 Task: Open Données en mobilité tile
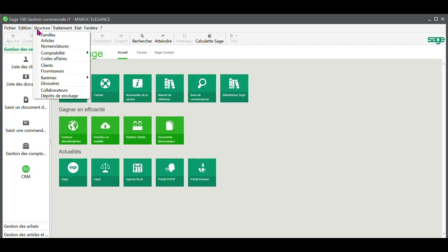click(105, 130)
